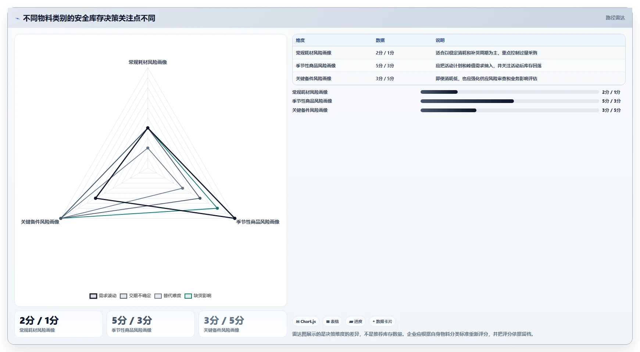Click the 缺货影响 legend label

tap(203, 296)
